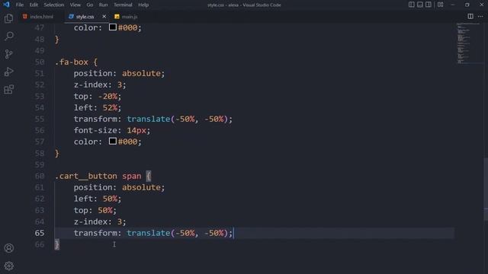Click 'top: 50%' on line 63
The height and width of the screenshot is (274, 488).
(x=93, y=210)
